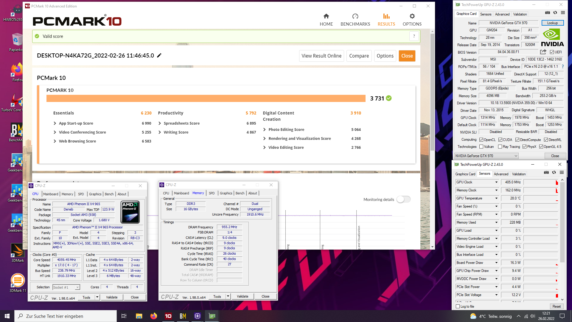Open Firefox from the taskbar

153,316
